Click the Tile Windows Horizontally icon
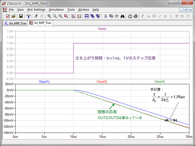Viewport: 195px width, 146px height. (x=87, y=16)
